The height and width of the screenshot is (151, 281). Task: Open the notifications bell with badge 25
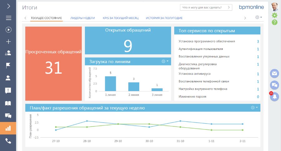(274, 97)
